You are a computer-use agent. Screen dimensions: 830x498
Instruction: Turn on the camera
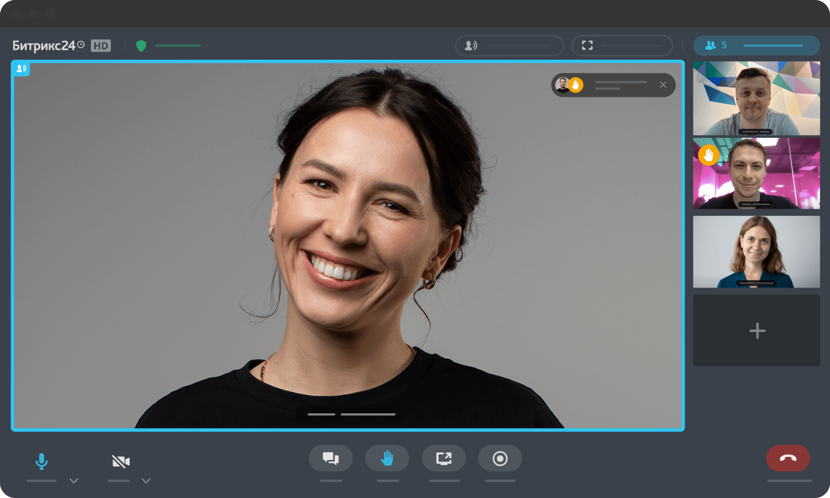pos(120,461)
